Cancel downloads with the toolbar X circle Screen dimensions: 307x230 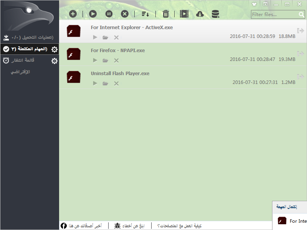(x=125, y=14)
